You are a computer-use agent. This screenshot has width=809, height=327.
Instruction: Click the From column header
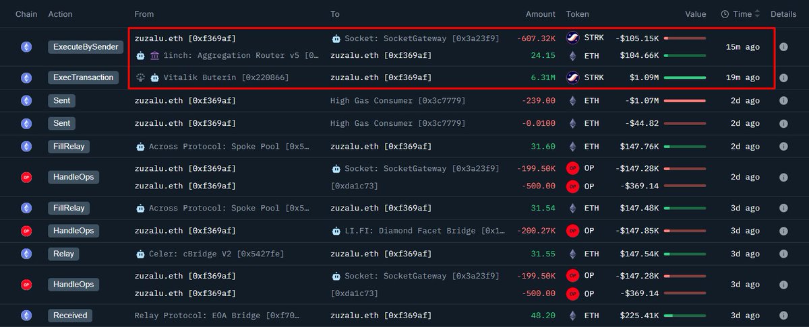click(x=144, y=13)
